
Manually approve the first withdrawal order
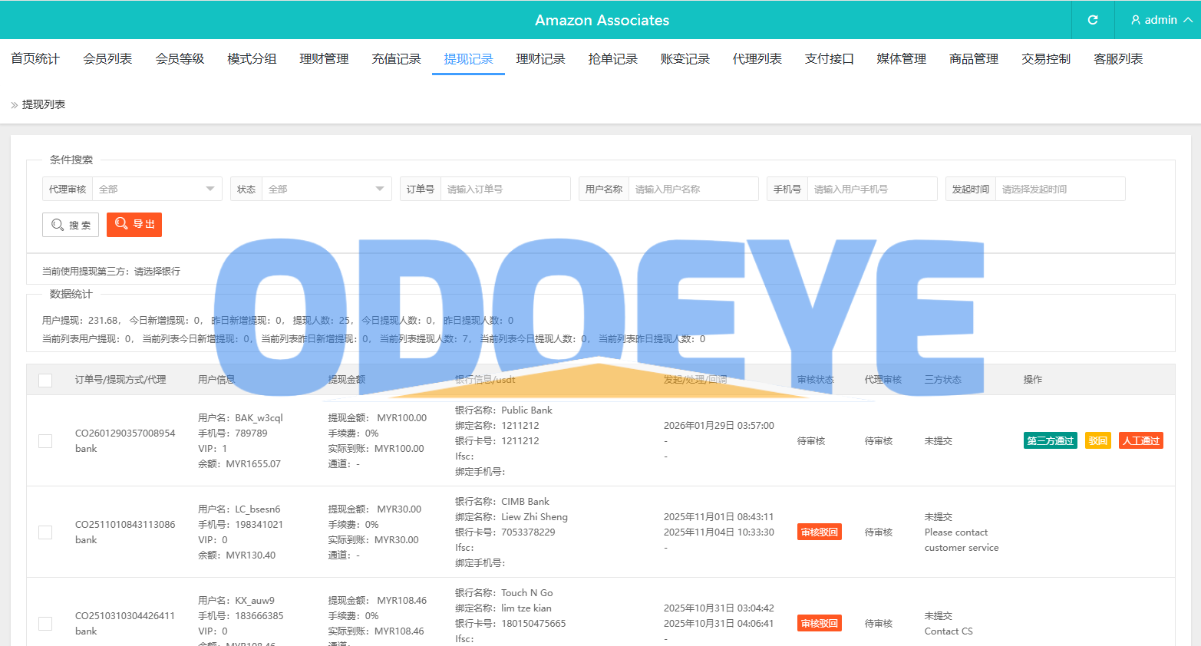pyautogui.click(x=1140, y=441)
